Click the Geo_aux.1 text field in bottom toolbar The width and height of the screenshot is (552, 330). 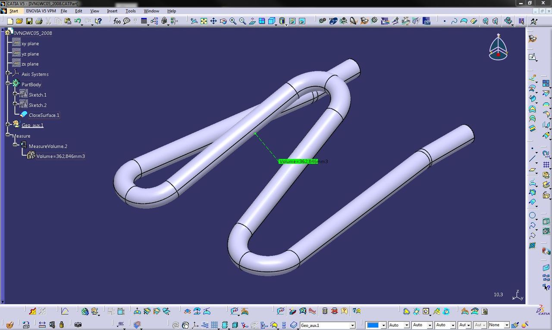[325, 325]
